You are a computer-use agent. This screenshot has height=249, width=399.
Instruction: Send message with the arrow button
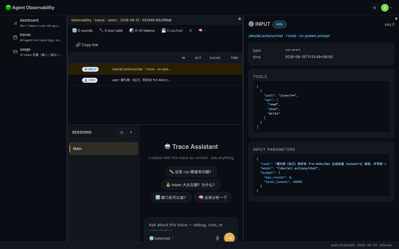click(229, 238)
